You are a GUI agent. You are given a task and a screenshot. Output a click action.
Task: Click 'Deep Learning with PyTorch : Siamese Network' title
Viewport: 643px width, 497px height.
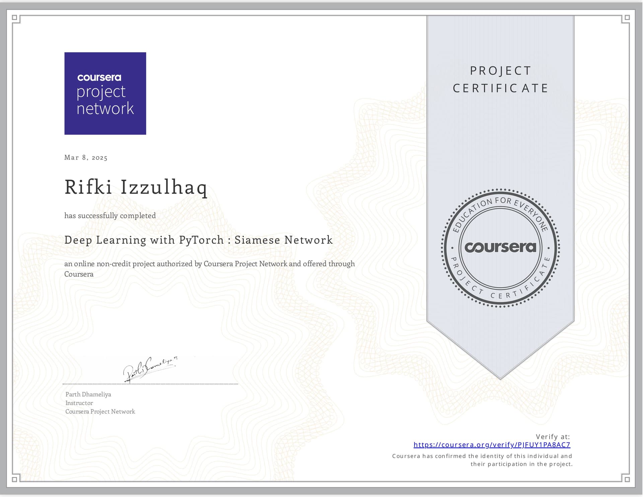click(x=198, y=240)
